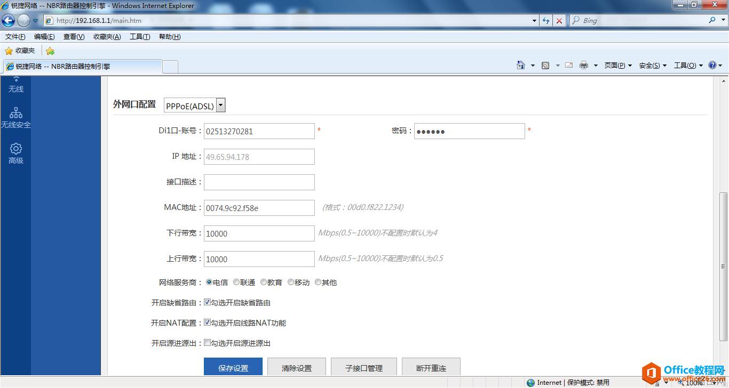This screenshot has width=729, height=388.
Task: Open recent pages dropdown next to forward button
Action: (x=36, y=21)
